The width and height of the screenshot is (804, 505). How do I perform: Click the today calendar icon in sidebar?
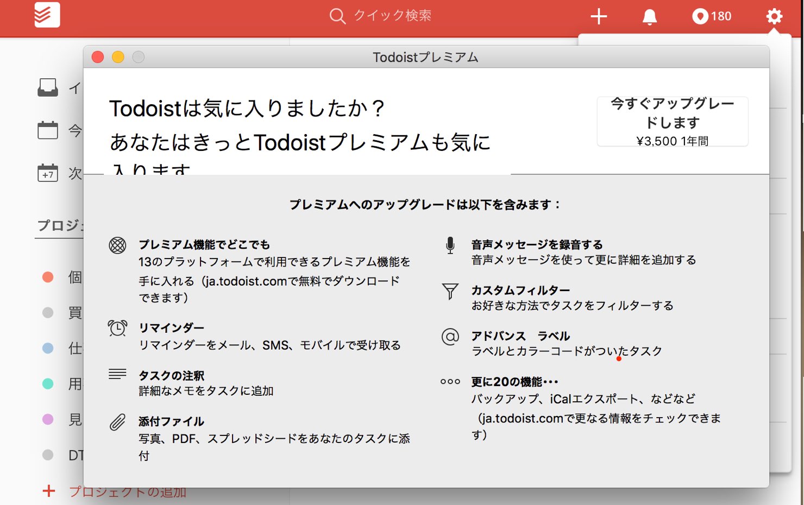tap(48, 130)
